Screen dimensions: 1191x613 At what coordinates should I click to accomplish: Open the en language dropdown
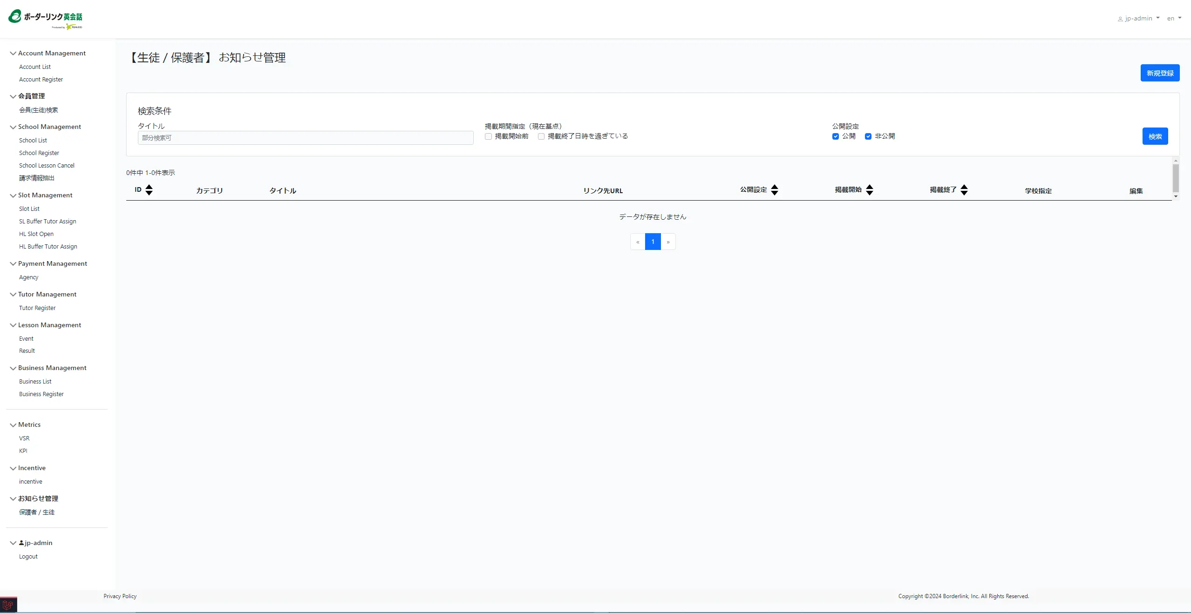[1174, 19]
